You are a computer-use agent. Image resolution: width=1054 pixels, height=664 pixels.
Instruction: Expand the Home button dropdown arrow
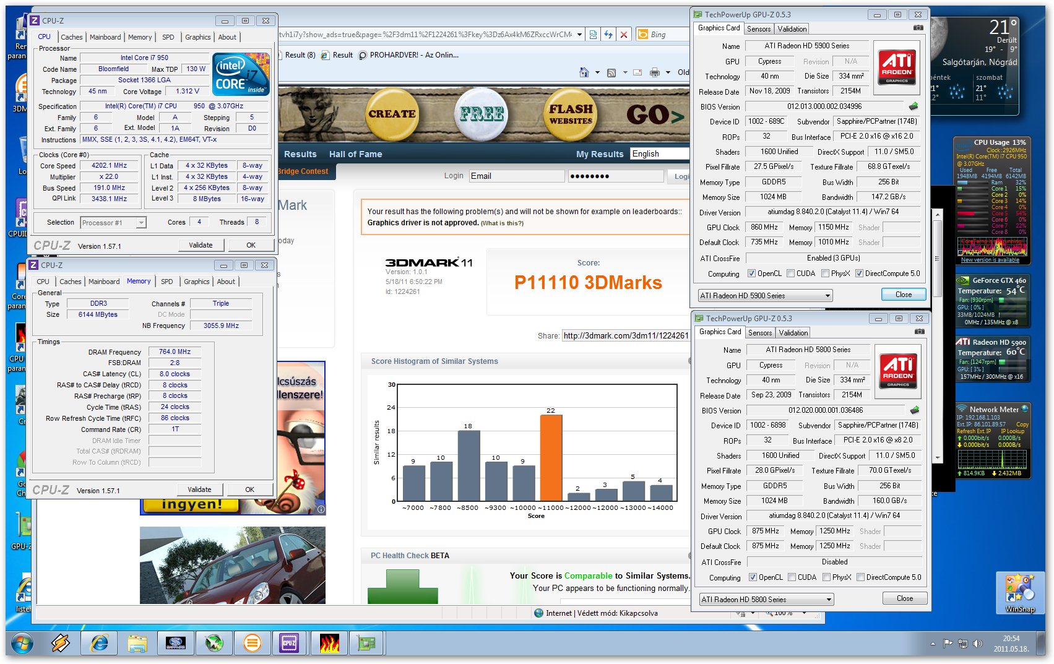pyautogui.click(x=597, y=72)
